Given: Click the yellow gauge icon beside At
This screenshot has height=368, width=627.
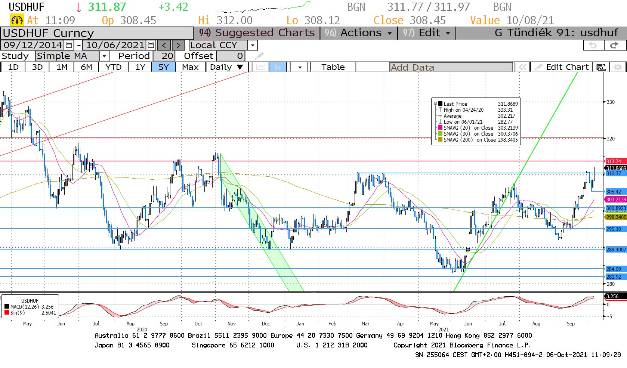Looking at the screenshot, I should click(x=17, y=20).
